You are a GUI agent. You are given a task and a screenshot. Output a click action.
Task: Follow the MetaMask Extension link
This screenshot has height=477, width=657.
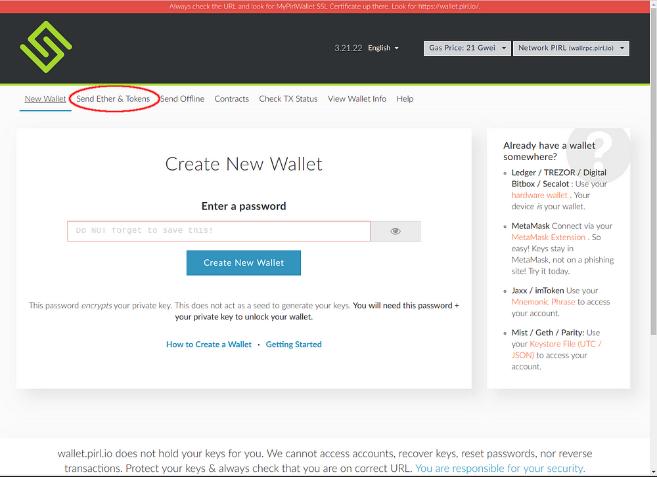pos(549,238)
